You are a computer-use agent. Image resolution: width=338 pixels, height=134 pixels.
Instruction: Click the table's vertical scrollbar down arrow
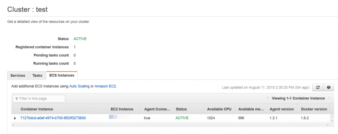332,120
